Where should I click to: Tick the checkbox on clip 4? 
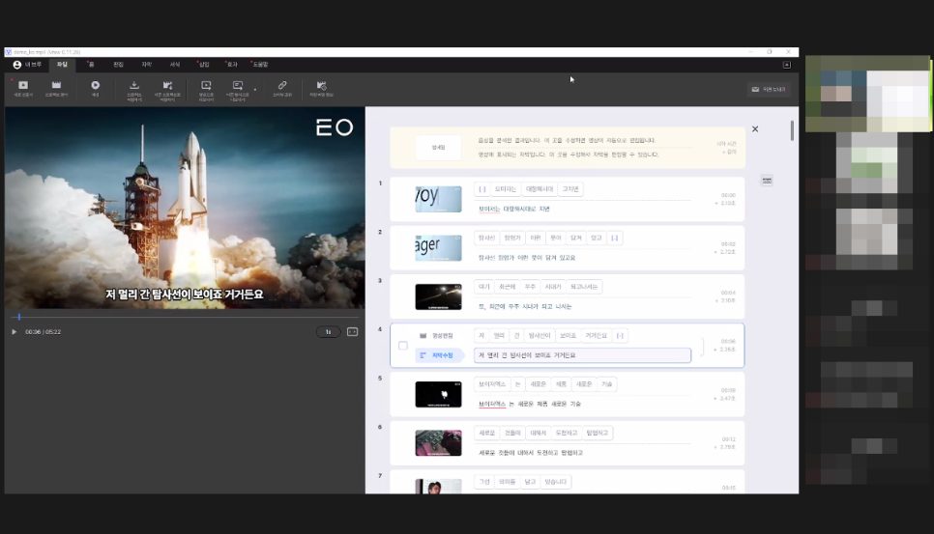tap(403, 346)
